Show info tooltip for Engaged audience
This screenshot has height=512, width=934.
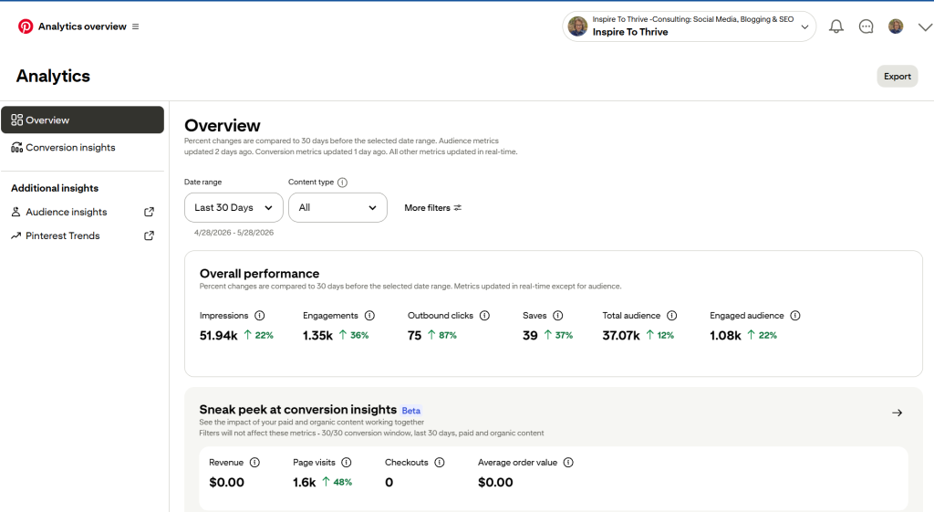point(795,315)
